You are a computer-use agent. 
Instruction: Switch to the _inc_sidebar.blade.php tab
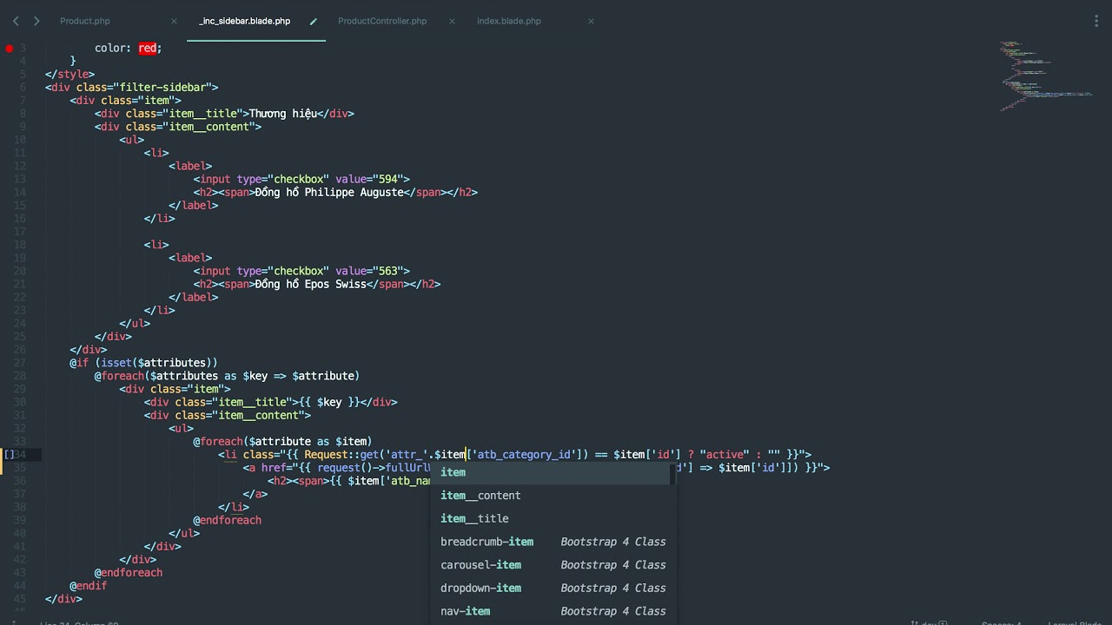click(245, 21)
